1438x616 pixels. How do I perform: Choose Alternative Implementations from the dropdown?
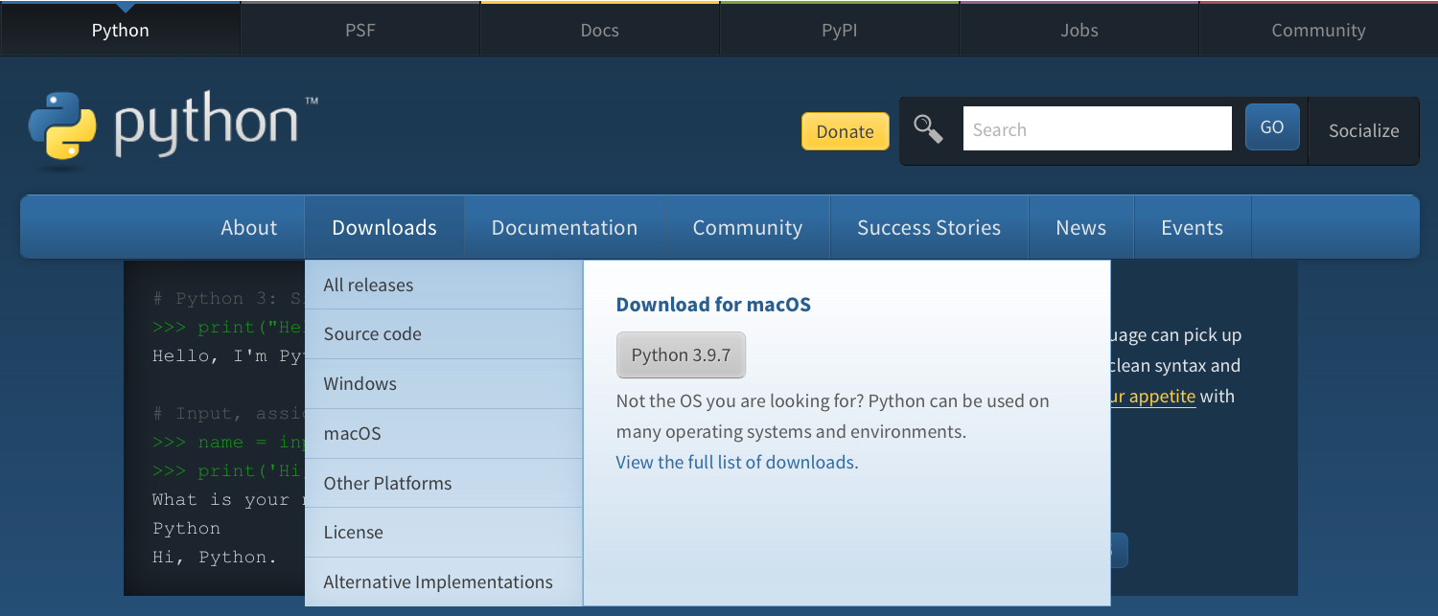437,582
